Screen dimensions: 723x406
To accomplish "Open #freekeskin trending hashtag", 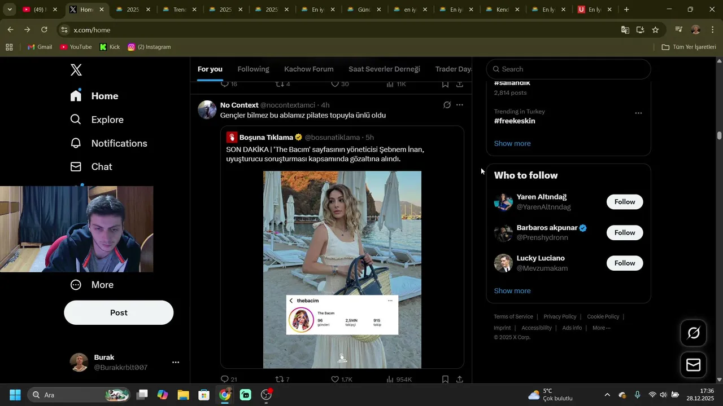I will [x=515, y=121].
